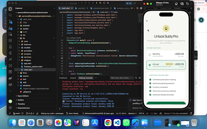Click Ln 17, Col 4 in status bar

(121, 113)
